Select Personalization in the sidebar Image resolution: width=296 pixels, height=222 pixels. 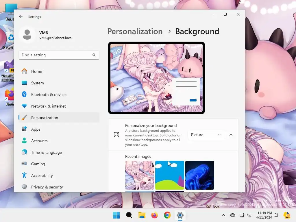click(x=59, y=118)
